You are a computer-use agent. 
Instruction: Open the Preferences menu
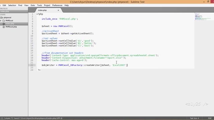point(57,5)
